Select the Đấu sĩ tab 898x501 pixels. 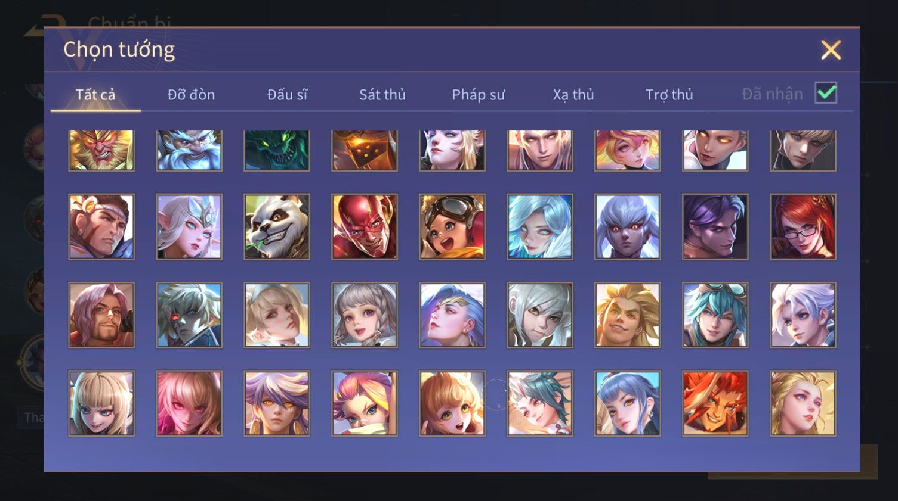coord(287,95)
